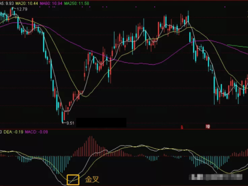This screenshot has width=248, height=186.
Task: Click the 金叉 annotation text
Action: [92, 179]
